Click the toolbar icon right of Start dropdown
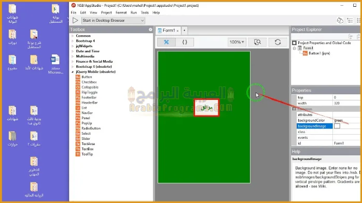 340,21
